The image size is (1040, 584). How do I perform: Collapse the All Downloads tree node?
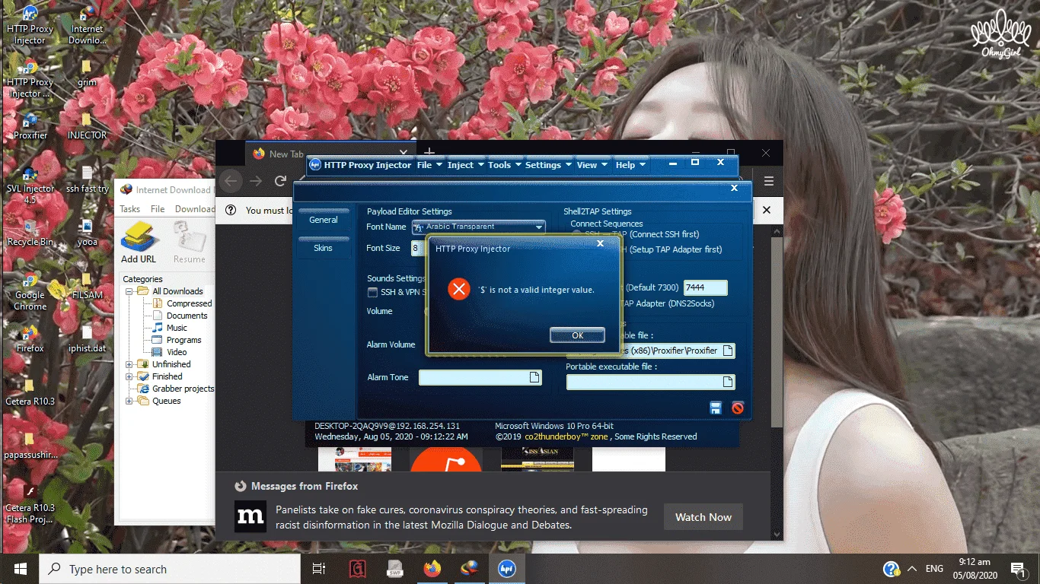click(129, 291)
